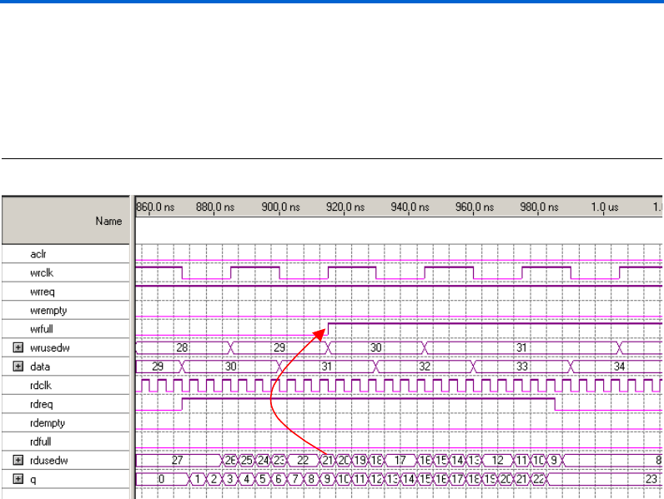Click q value 23 segment
Image resolution: width=664 pixels, height=499 pixels.
pyautogui.click(x=606, y=479)
